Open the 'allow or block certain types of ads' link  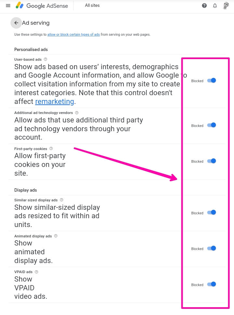point(73,34)
